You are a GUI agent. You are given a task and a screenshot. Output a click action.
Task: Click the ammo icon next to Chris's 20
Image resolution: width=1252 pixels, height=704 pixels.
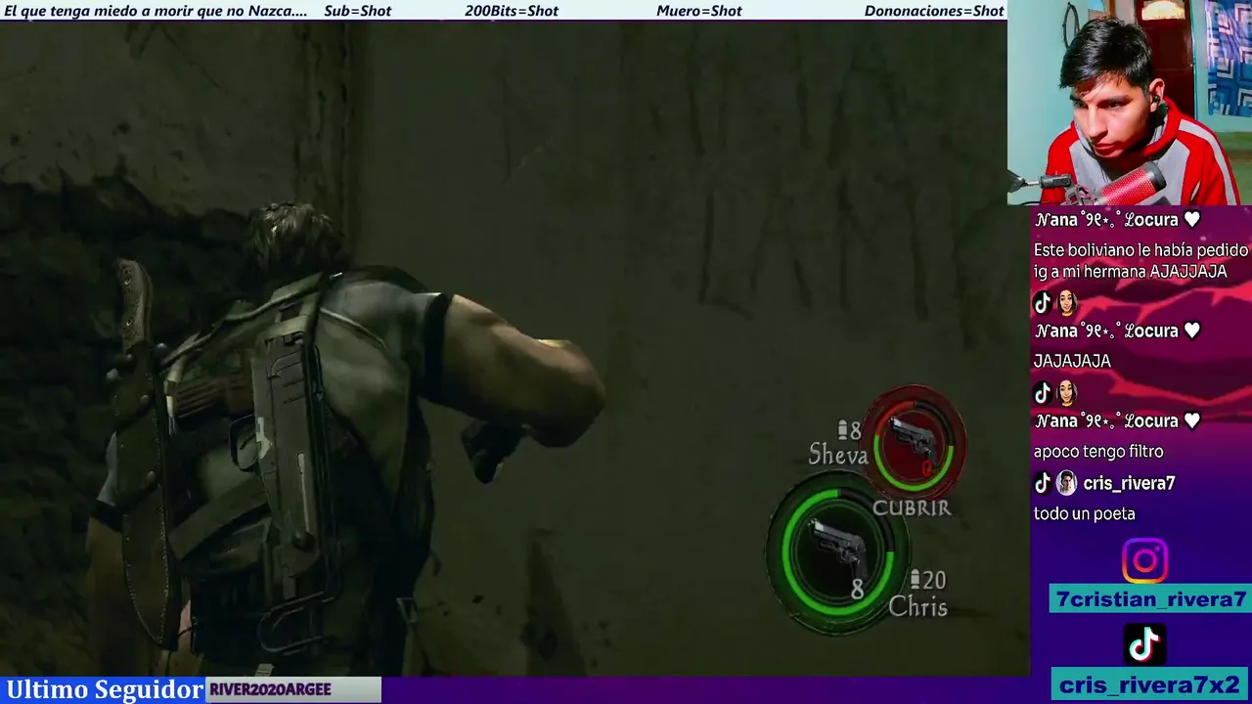(x=915, y=579)
